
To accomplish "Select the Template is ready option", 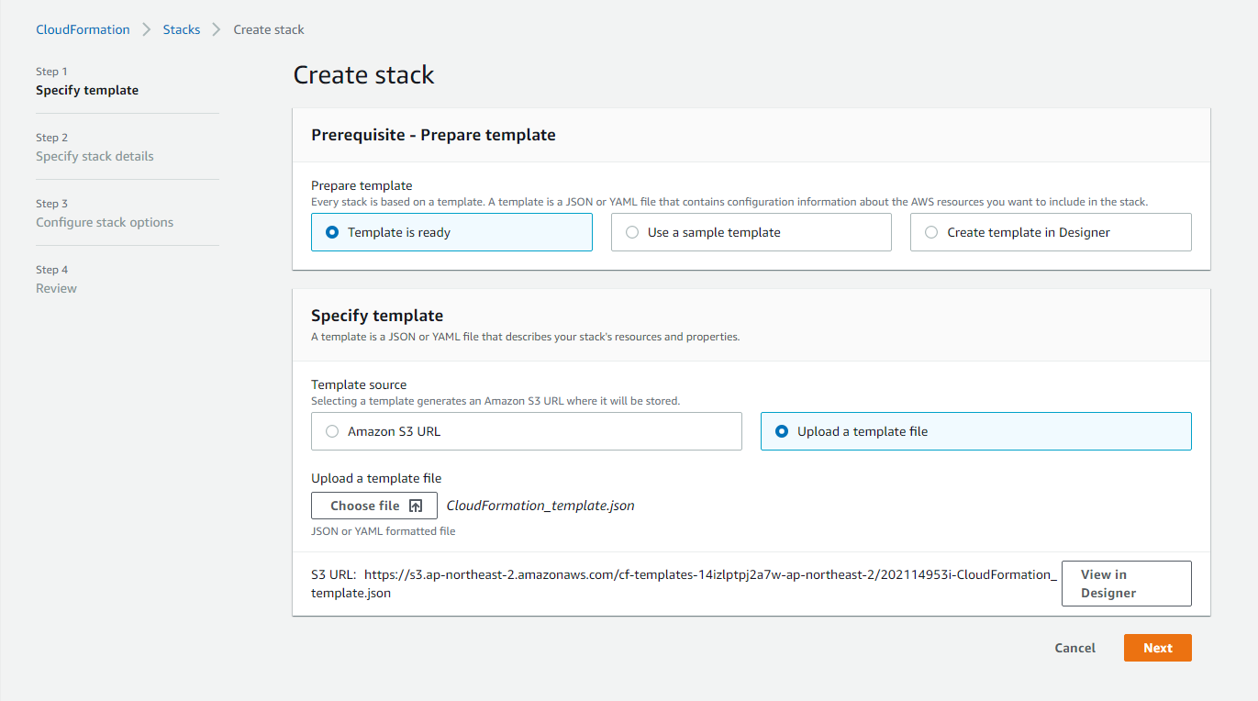I will [333, 232].
